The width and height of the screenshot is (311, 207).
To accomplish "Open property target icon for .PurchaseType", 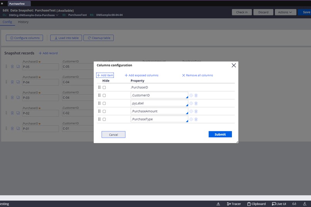I will pos(191,119).
